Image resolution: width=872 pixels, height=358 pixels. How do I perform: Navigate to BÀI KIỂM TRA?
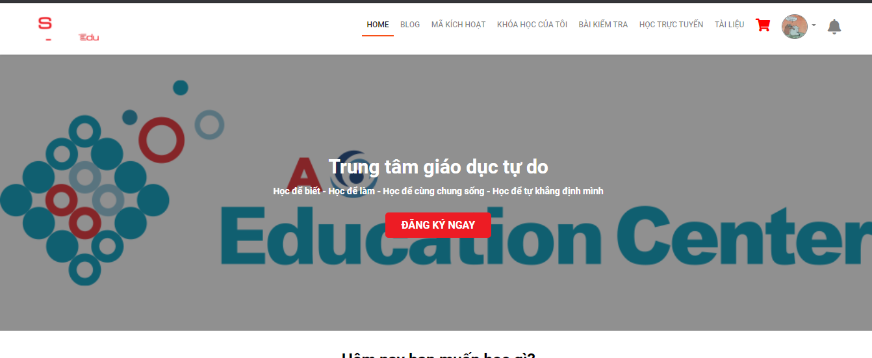[x=603, y=25]
